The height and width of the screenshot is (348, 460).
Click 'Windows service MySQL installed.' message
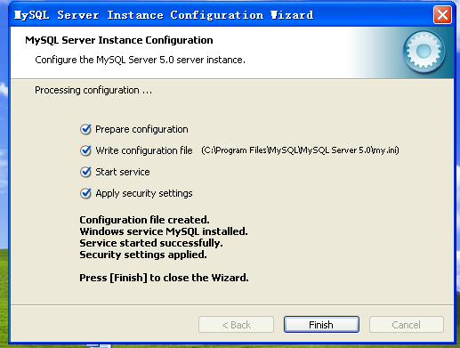tap(164, 231)
